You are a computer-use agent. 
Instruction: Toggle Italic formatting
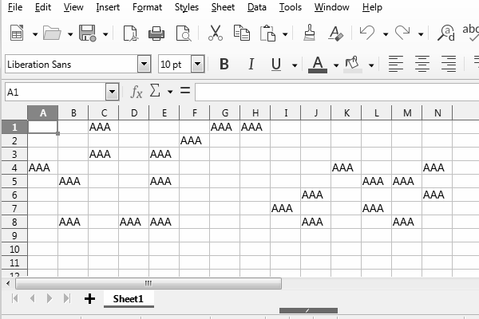(251, 65)
